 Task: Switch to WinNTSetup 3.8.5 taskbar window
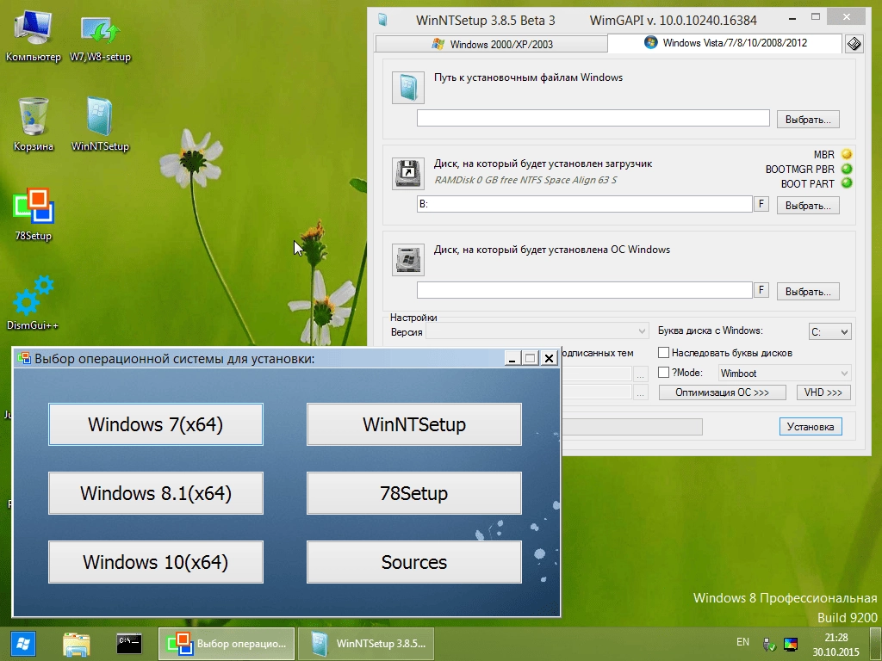pos(365,644)
